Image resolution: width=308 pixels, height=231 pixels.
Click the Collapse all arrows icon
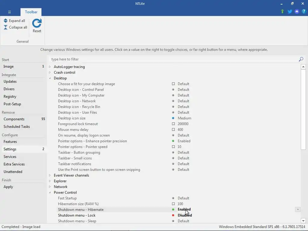(x=5, y=27)
